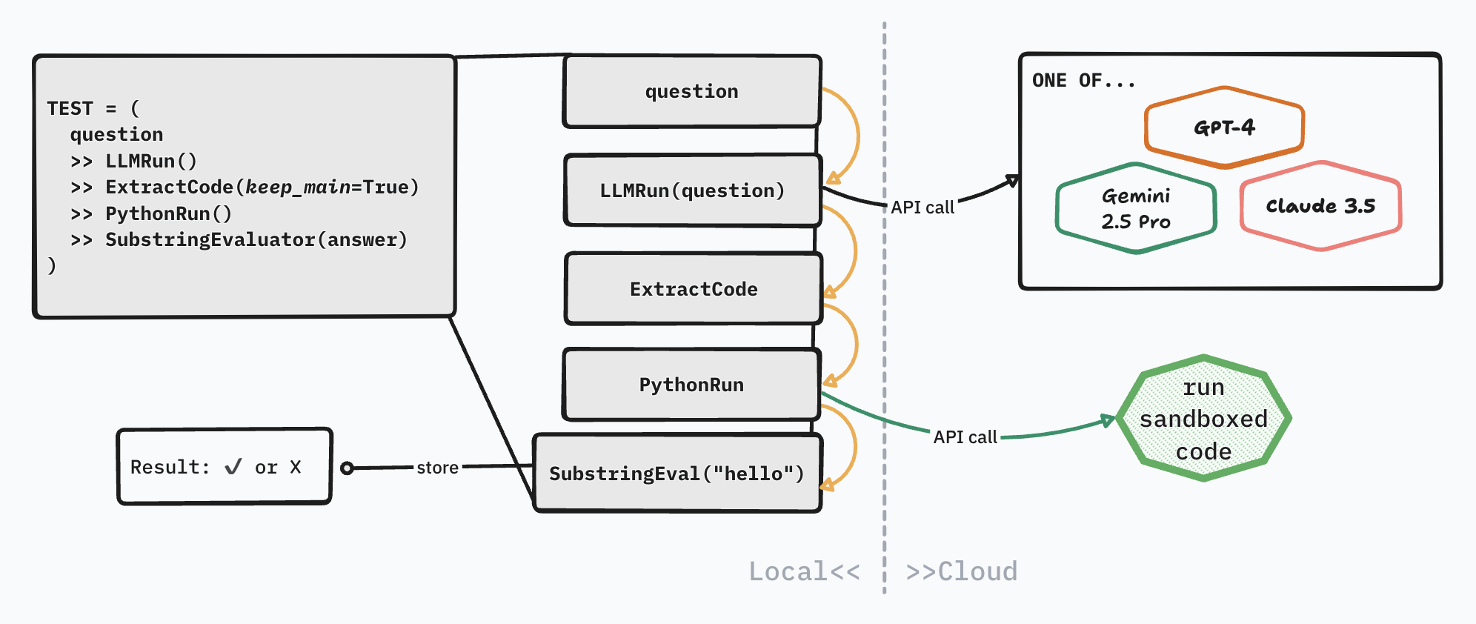Click the green 'API call' label near PythonRun
Viewport: 1476px width, 624px height.
[965, 437]
